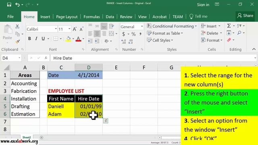Screen dimensions: 258x145
Task: Click the Share button
Action: click(x=245, y=16)
